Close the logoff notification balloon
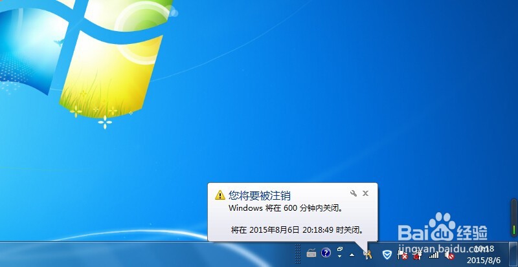Screen dimensions: 518x267 pos(365,193)
